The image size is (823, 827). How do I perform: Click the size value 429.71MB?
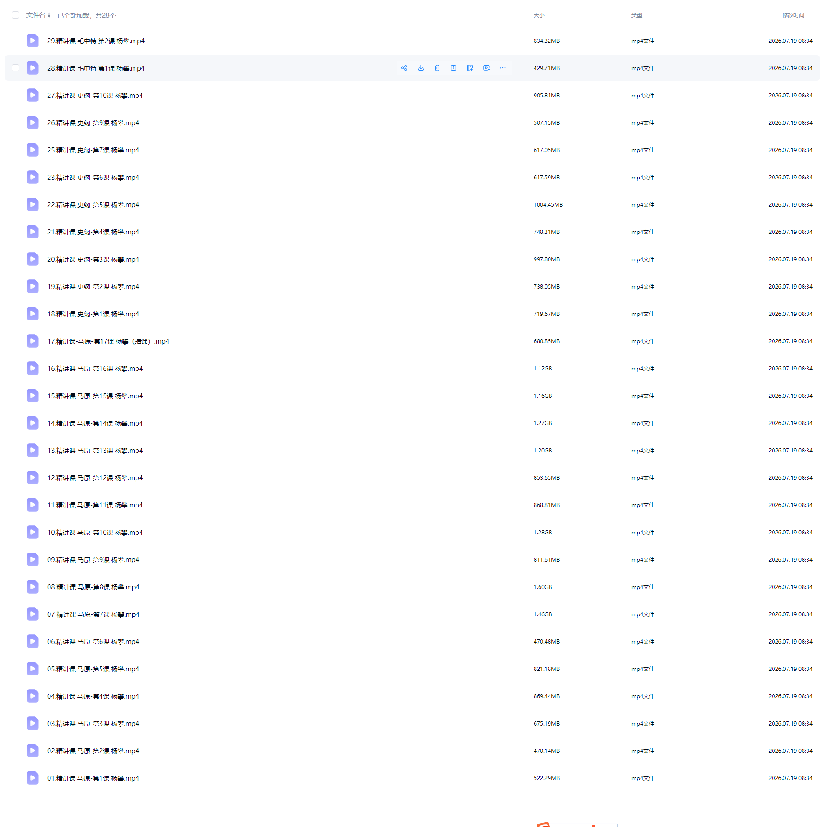(547, 68)
